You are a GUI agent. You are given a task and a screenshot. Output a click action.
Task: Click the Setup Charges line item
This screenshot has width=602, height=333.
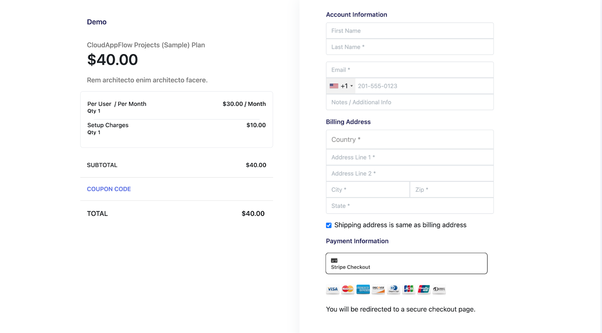108,125
